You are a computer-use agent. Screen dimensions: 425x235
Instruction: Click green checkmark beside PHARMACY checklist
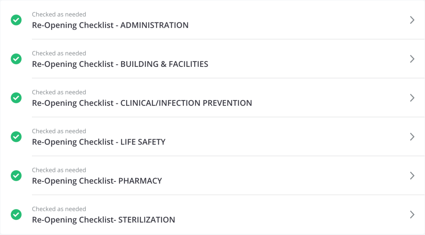pyautogui.click(x=16, y=176)
